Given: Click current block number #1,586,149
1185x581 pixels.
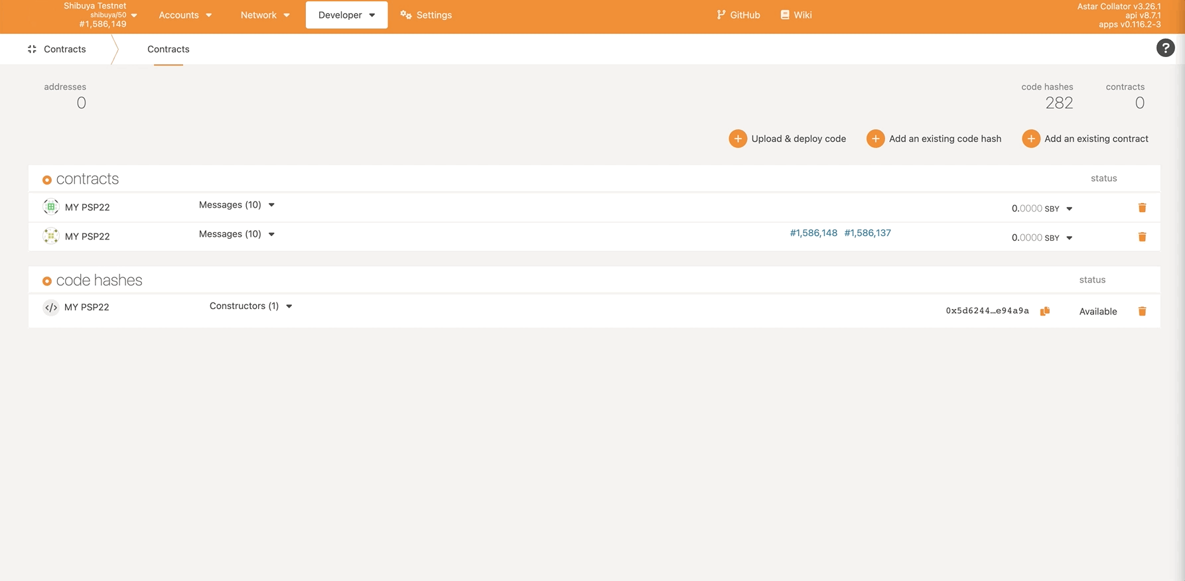Looking at the screenshot, I should (102, 24).
